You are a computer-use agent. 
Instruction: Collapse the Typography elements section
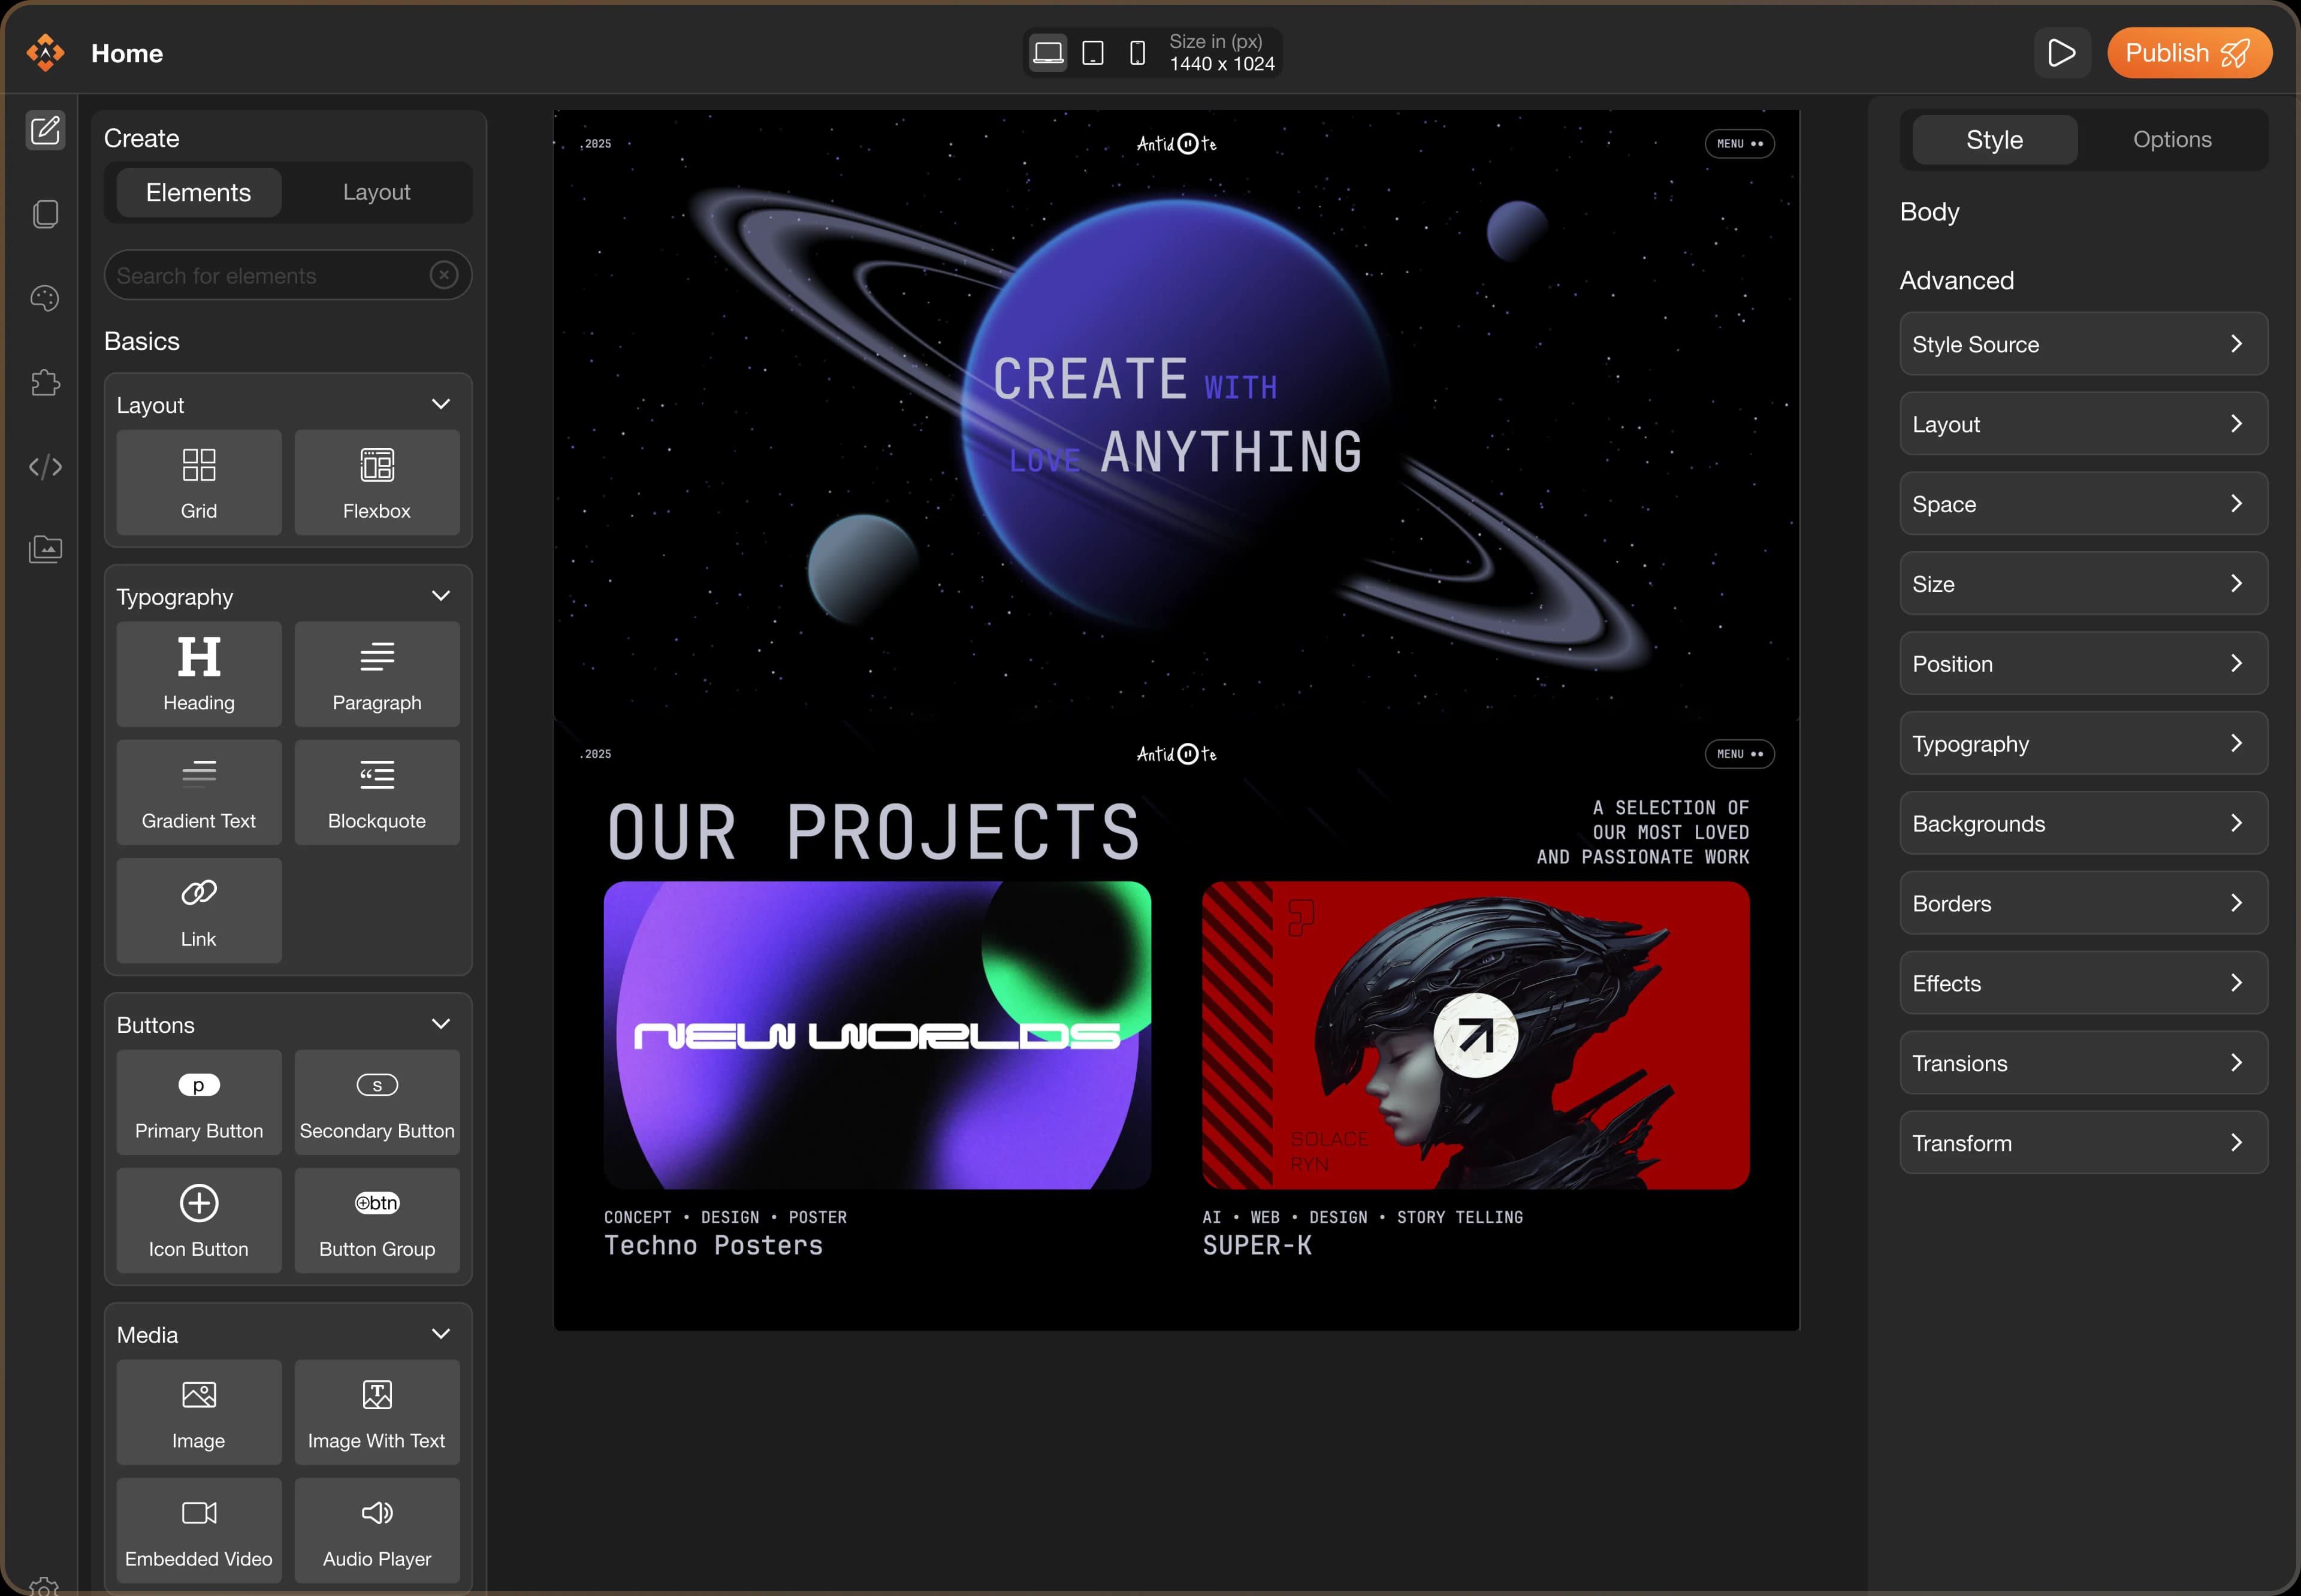point(440,596)
